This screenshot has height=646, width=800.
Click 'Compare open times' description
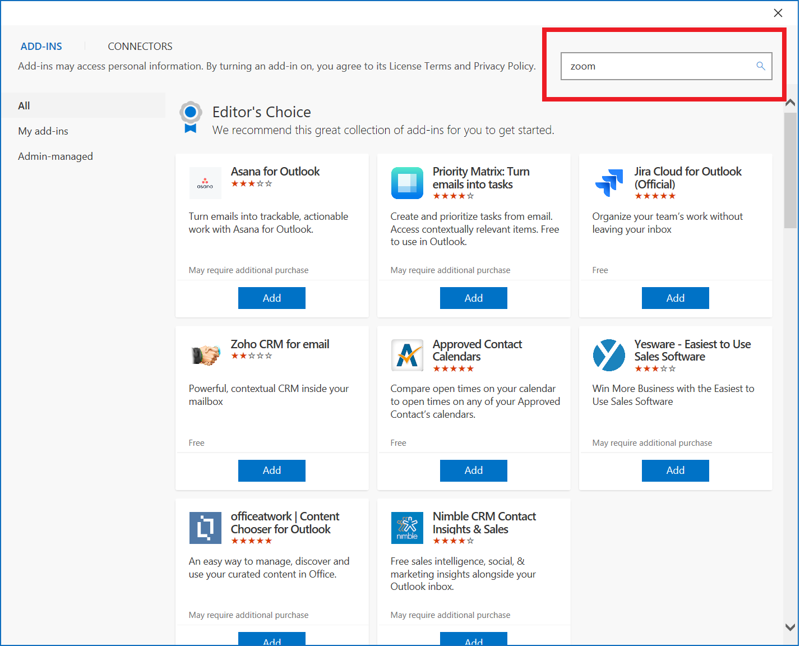click(475, 402)
